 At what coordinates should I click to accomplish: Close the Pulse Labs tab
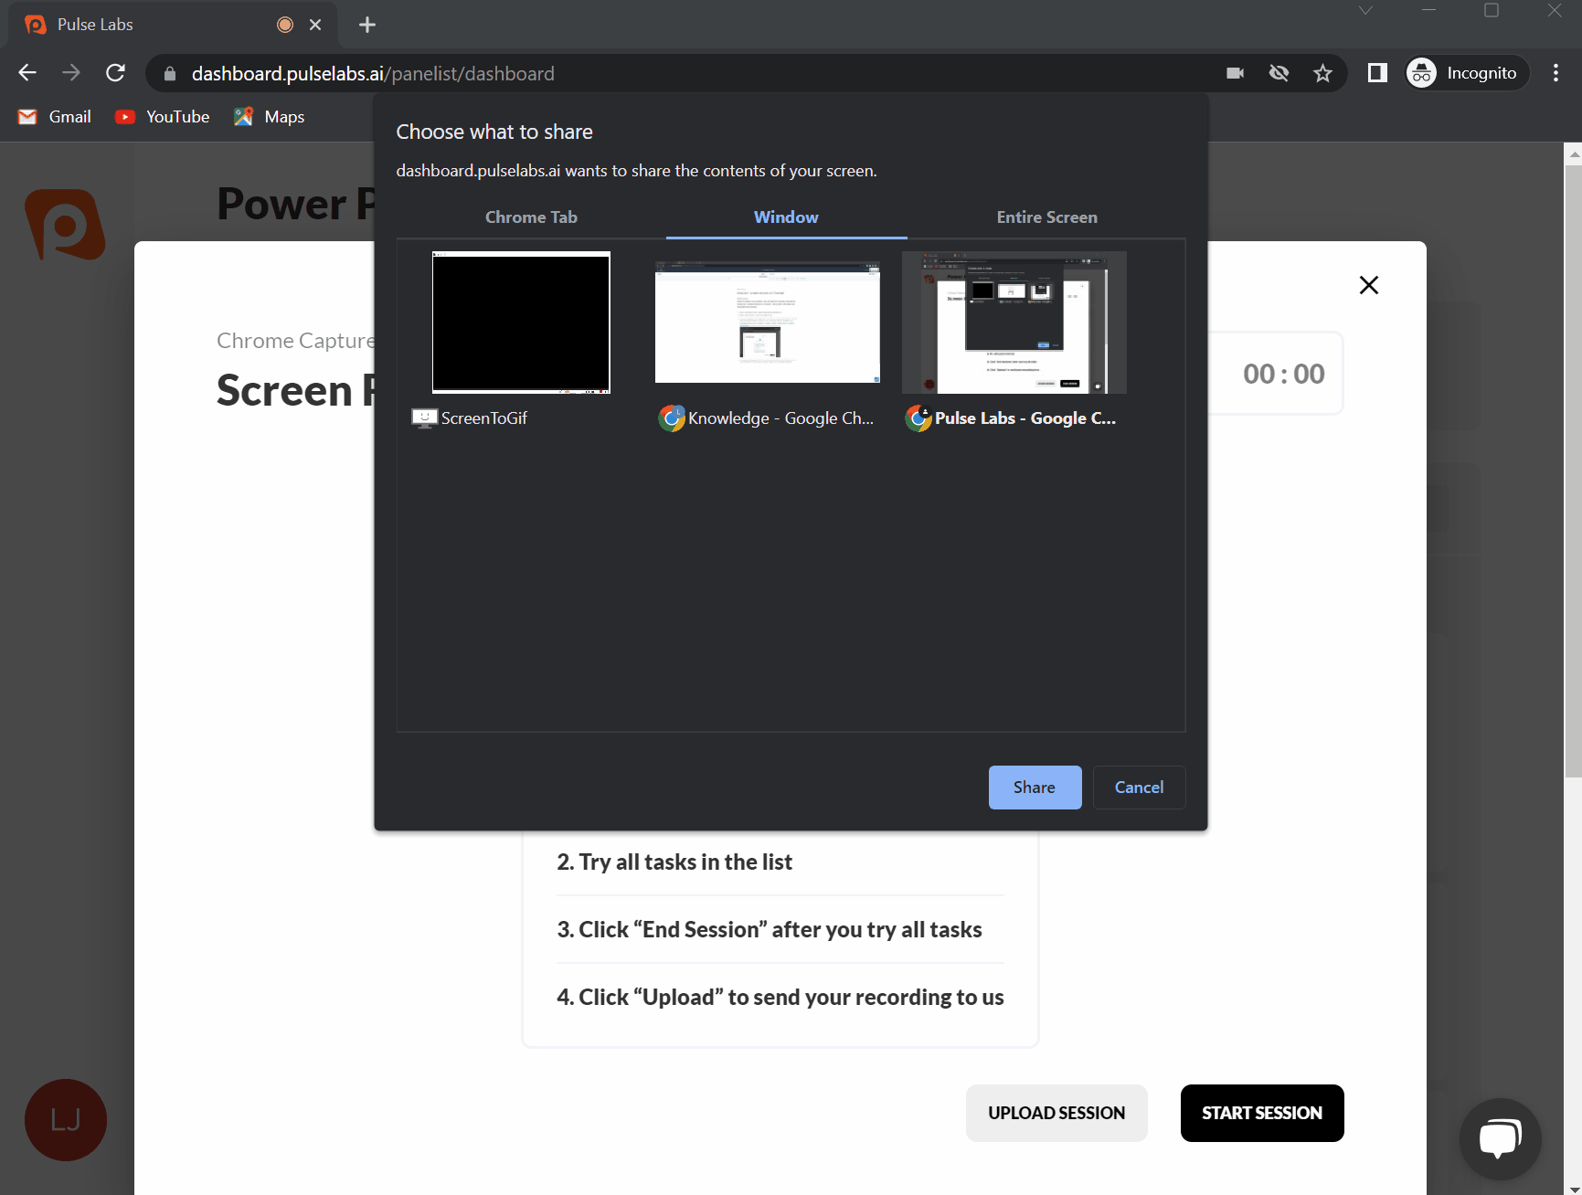point(315,25)
